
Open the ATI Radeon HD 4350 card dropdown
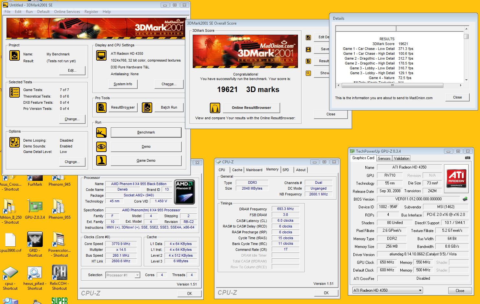point(387,290)
